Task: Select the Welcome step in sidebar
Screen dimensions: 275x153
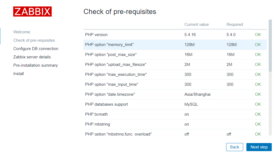Action: [x=22, y=32]
